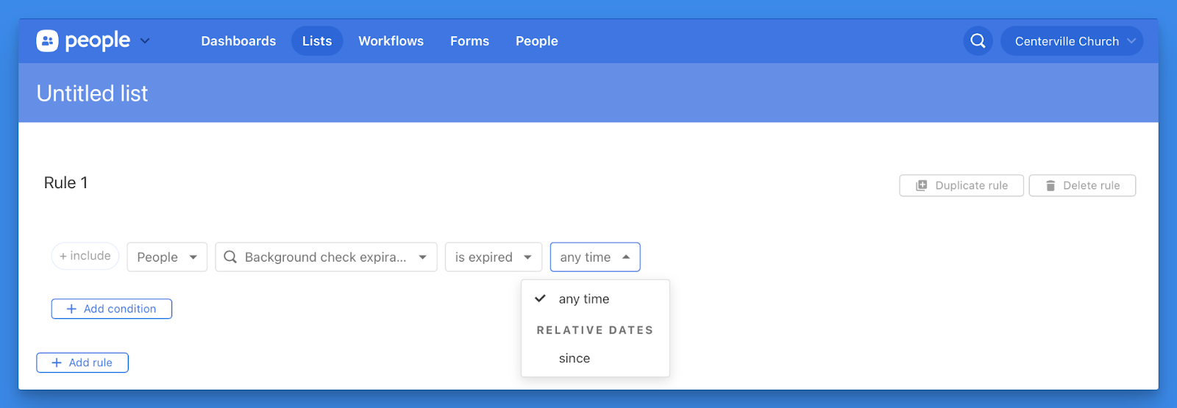Click the Untitled list title

92,93
